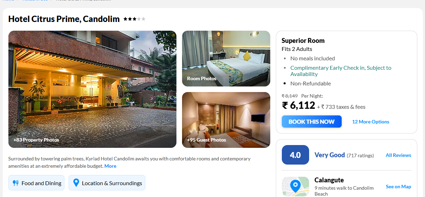Viewport: 425px width, 197px height.
Task: Click the three-star hotel rating icons
Action: click(x=134, y=19)
